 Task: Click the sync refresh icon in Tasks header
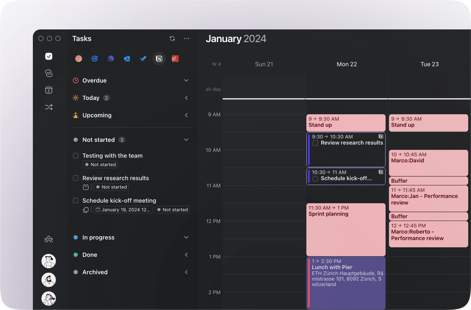[x=172, y=39]
